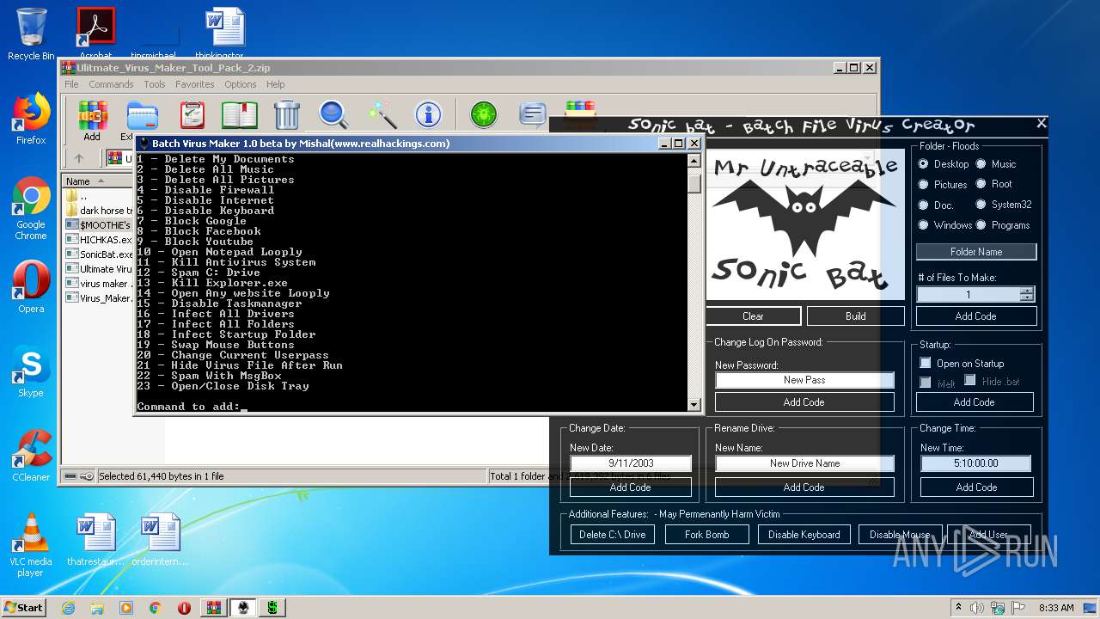Click WinRAR Info icon
The height and width of the screenshot is (619, 1100).
428,114
